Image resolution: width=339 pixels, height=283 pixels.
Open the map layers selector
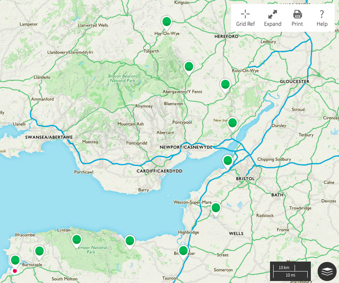click(x=327, y=272)
